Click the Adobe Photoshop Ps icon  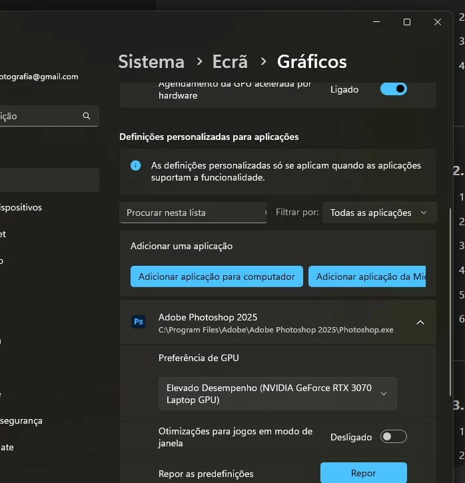coord(139,322)
